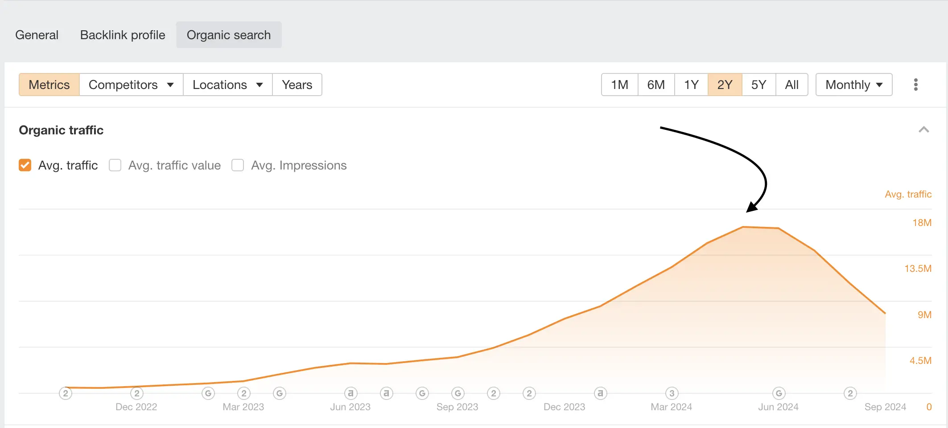Screen dimensions: 948x428
Task: Click the "a" marker above Jun 2023
Action: pyautogui.click(x=350, y=393)
